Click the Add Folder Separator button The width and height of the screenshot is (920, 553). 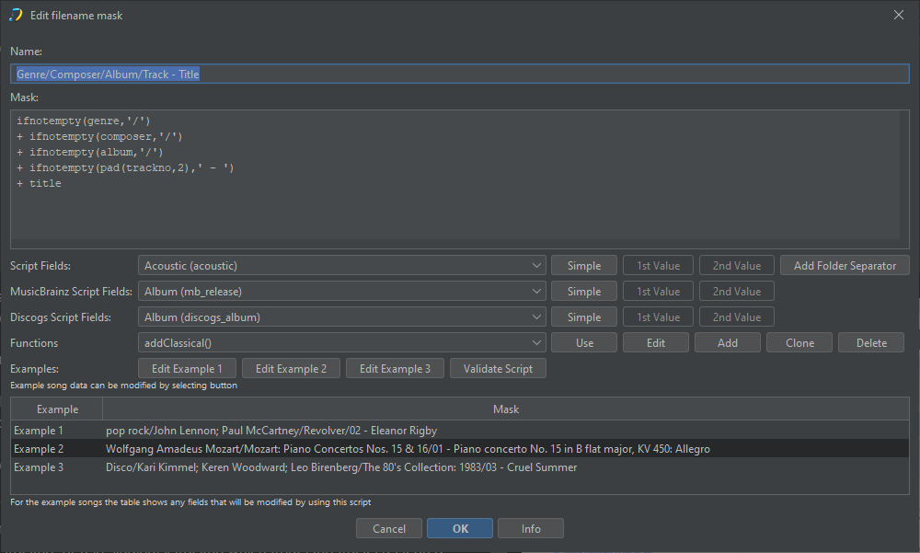[x=845, y=266]
